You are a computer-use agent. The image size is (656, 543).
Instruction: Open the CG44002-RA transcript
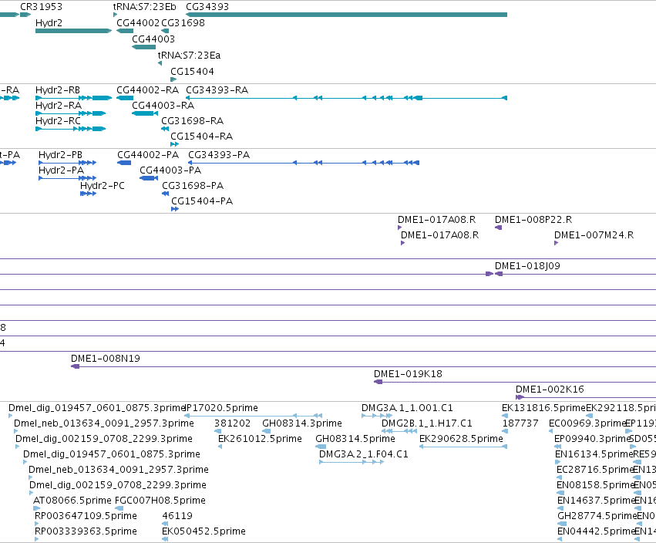125,98
